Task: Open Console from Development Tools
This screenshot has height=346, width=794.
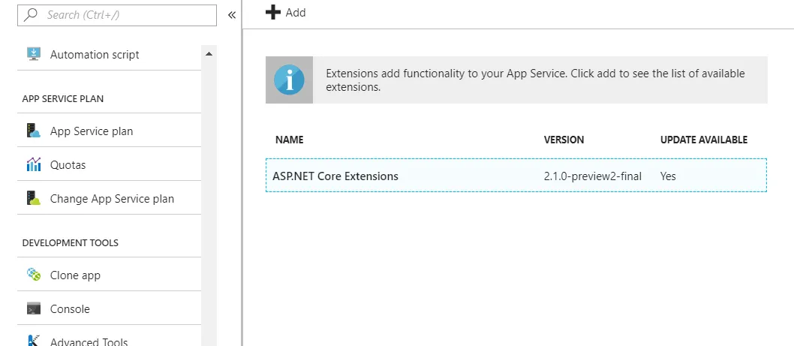Action: click(x=70, y=309)
